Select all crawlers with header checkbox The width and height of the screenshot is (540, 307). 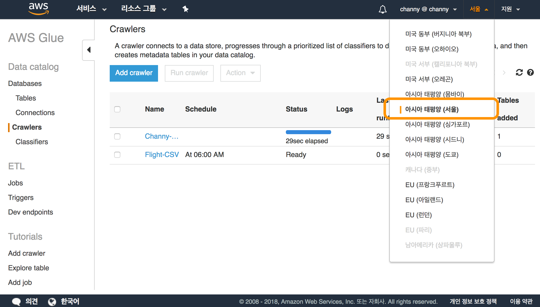click(117, 109)
